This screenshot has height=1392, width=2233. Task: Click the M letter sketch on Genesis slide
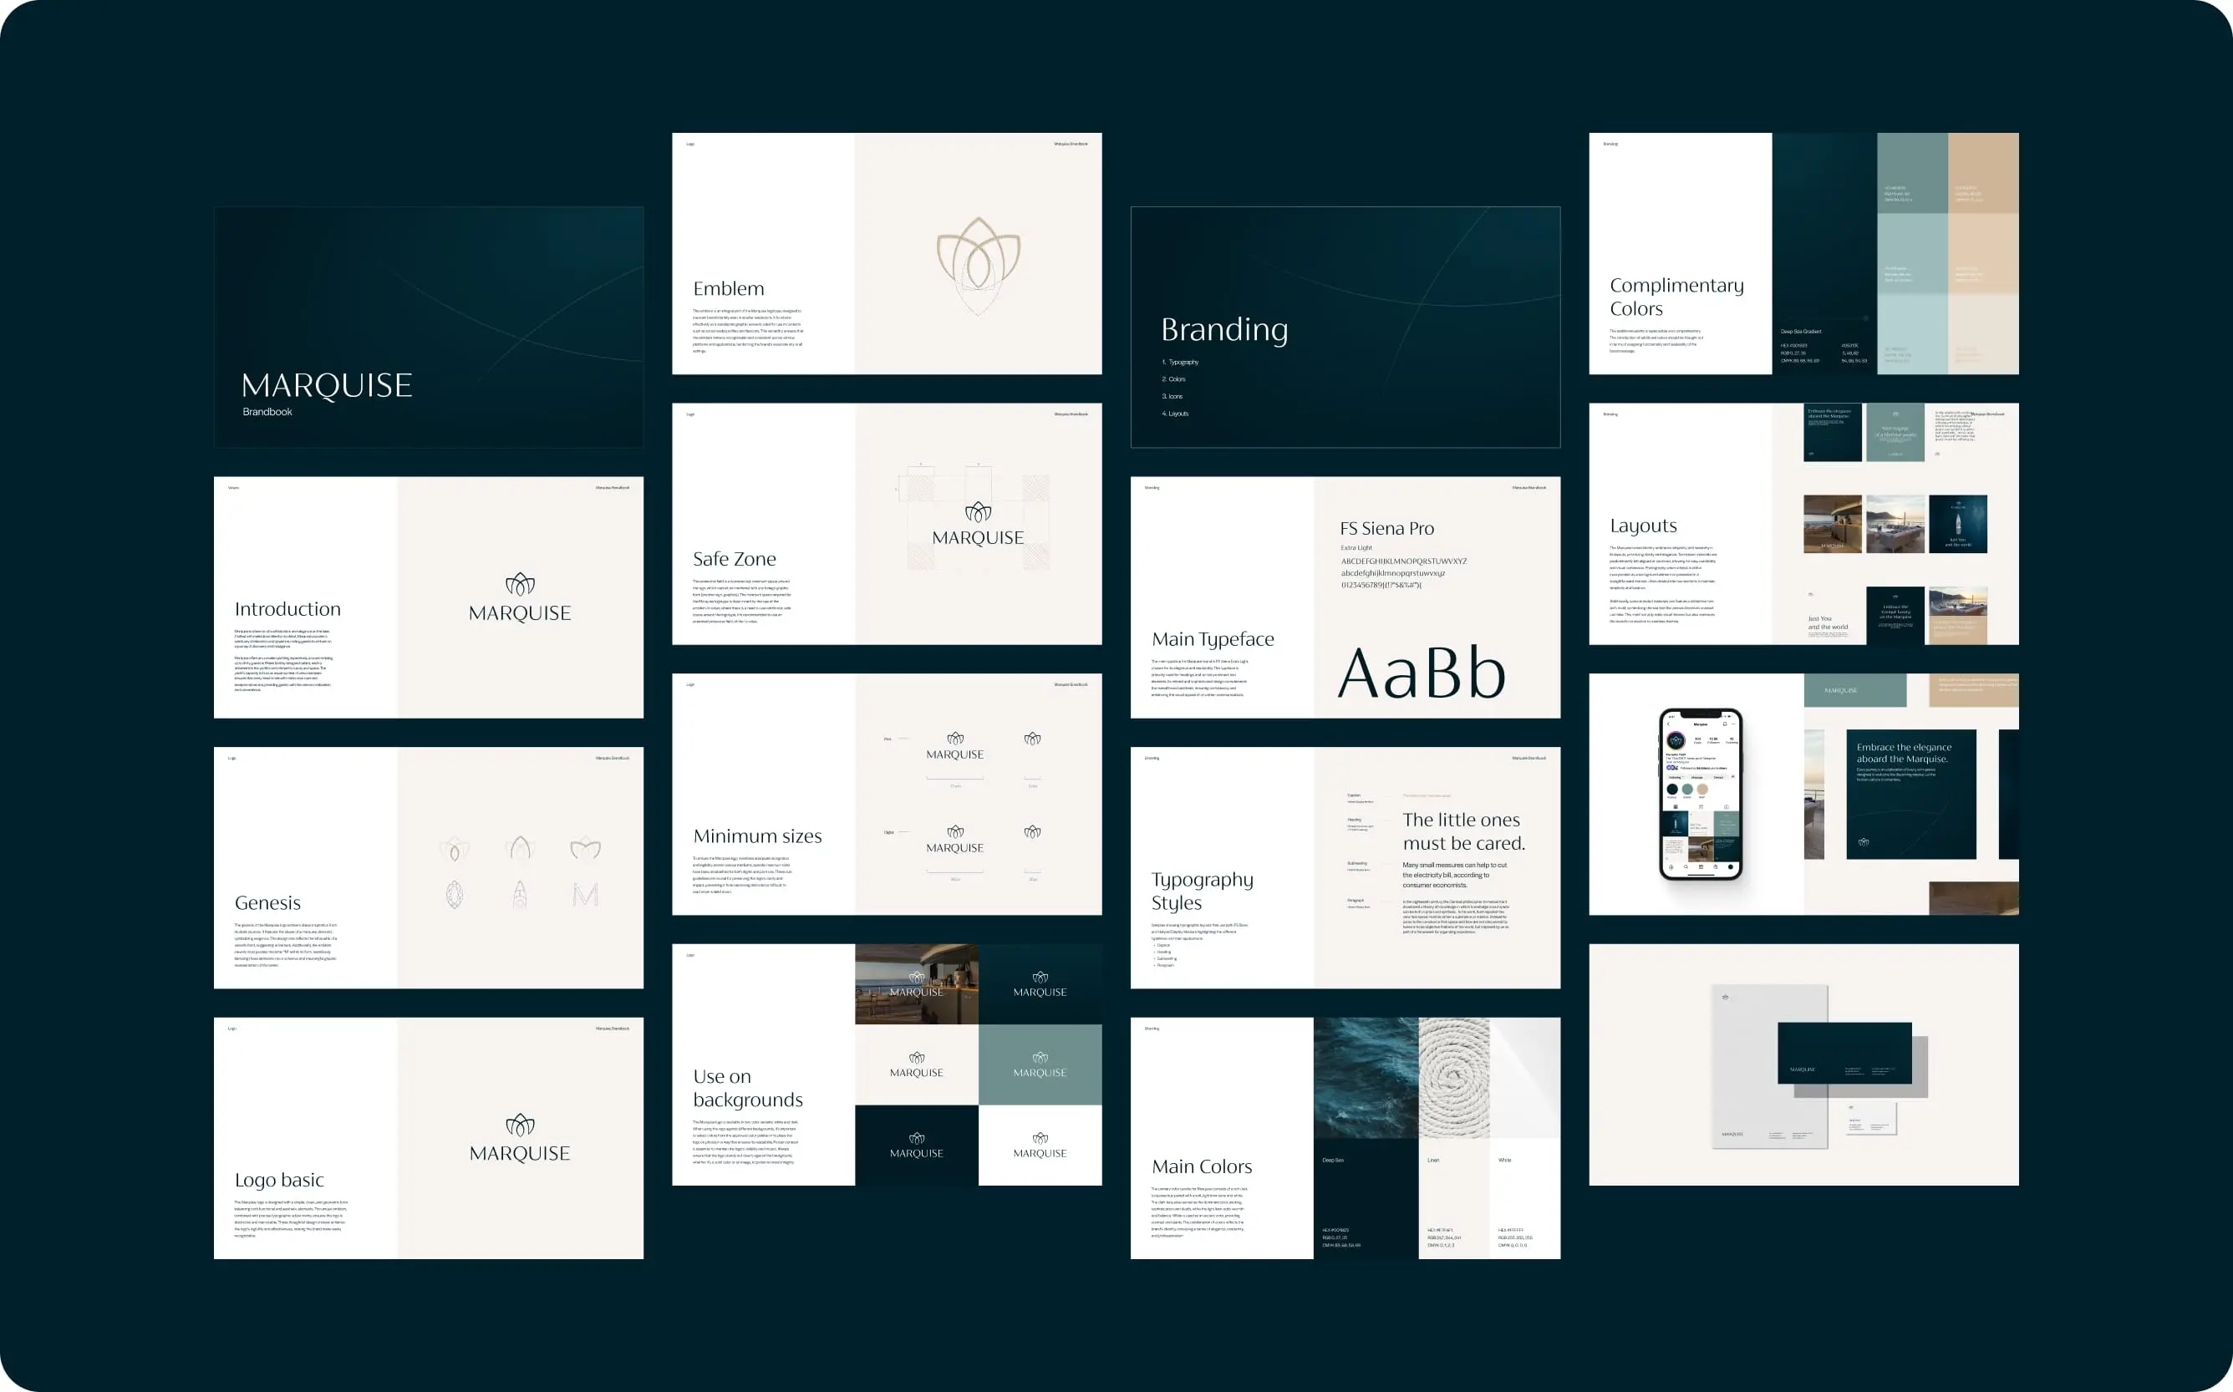[x=585, y=894]
